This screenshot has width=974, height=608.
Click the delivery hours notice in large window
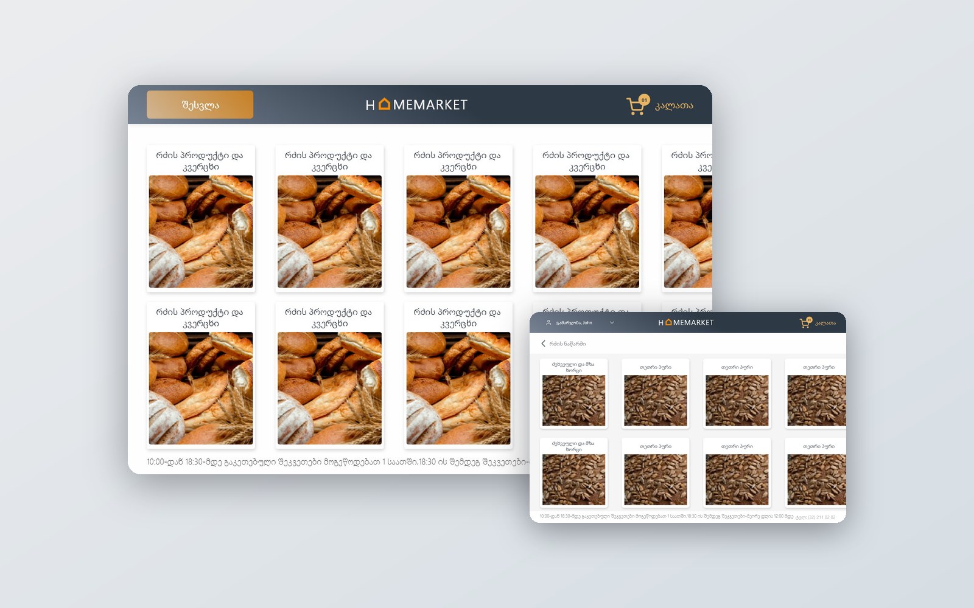click(x=338, y=462)
